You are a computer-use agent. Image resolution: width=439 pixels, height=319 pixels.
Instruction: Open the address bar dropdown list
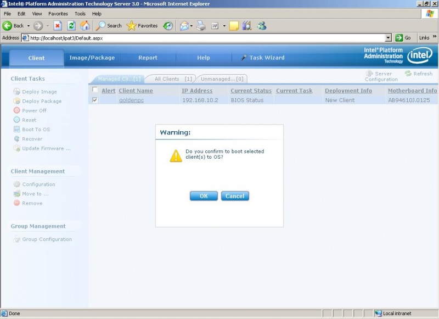[x=390, y=38]
